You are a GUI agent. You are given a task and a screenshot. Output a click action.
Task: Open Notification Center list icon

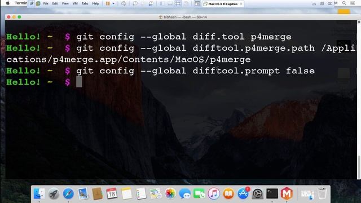[352, 3]
